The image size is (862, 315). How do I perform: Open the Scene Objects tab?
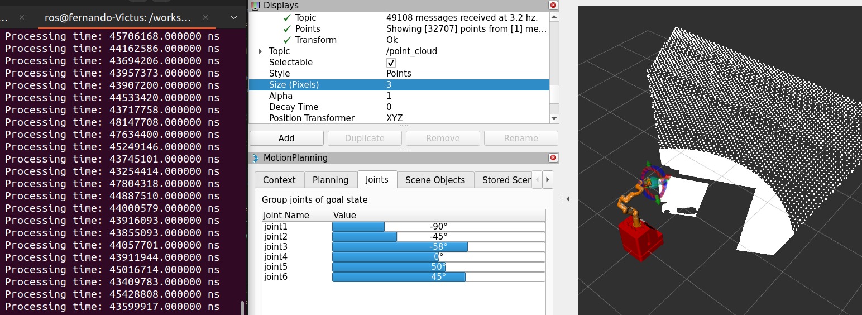tap(435, 180)
